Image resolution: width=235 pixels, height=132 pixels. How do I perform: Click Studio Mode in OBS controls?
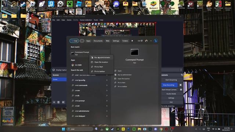click(x=171, y=94)
